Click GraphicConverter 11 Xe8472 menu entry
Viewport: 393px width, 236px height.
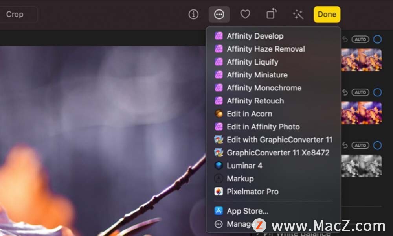pos(273,153)
